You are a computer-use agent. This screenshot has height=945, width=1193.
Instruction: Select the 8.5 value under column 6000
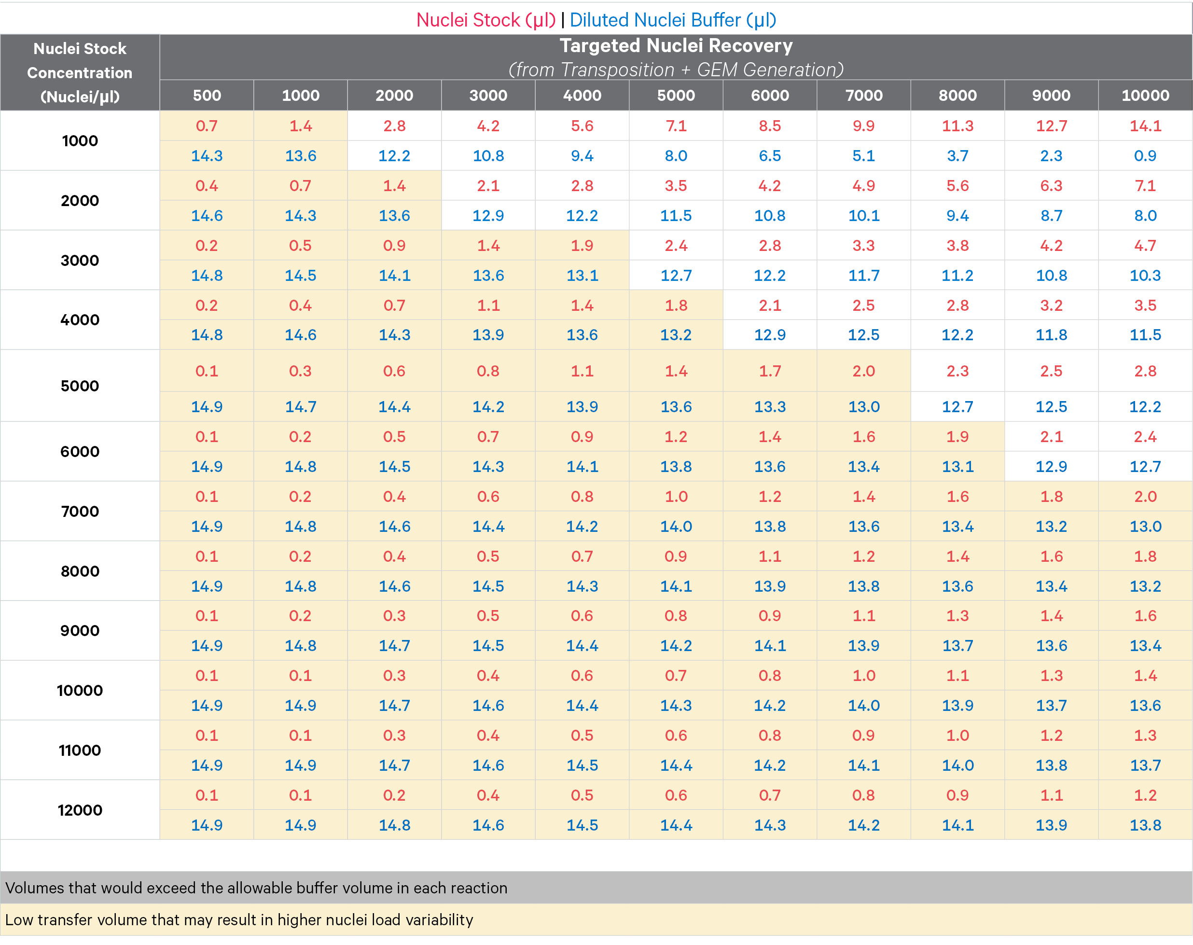(x=769, y=125)
